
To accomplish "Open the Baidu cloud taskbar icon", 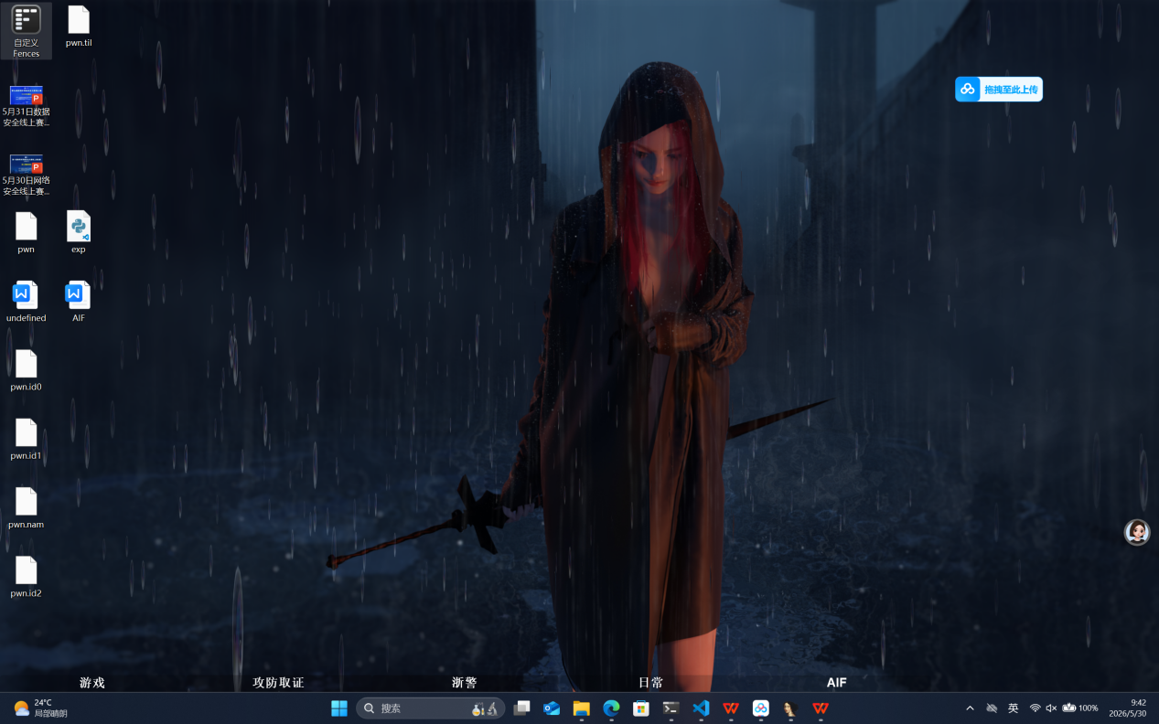I will pos(761,708).
